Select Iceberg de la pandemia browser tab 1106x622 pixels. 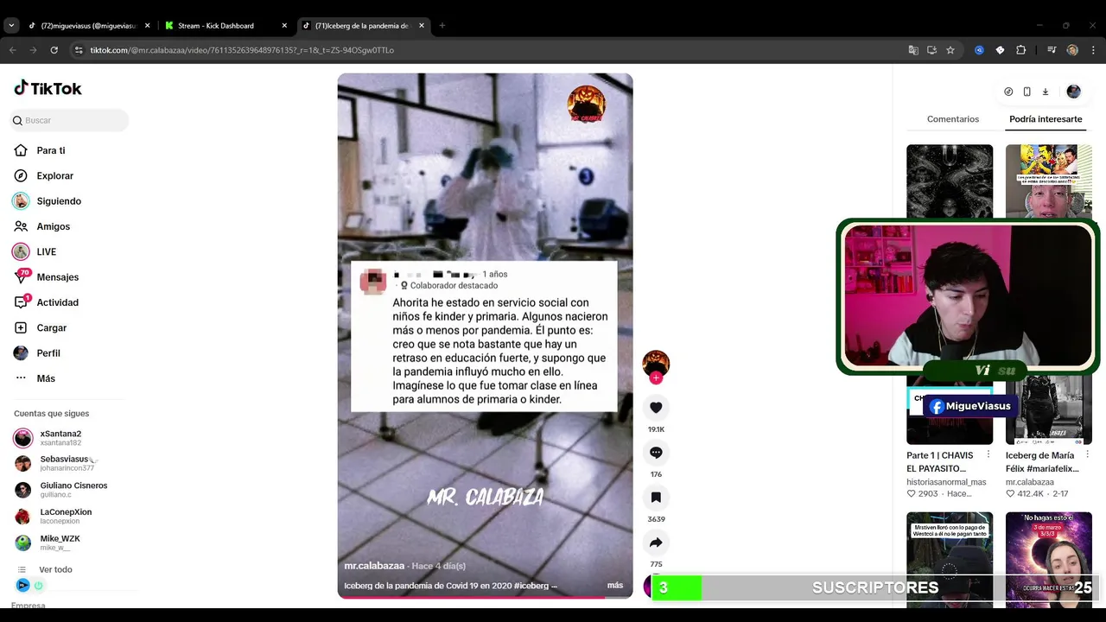click(361, 26)
